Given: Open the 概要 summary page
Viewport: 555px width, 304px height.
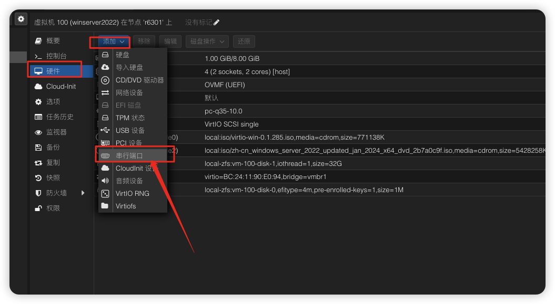Looking at the screenshot, I should point(53,41).
